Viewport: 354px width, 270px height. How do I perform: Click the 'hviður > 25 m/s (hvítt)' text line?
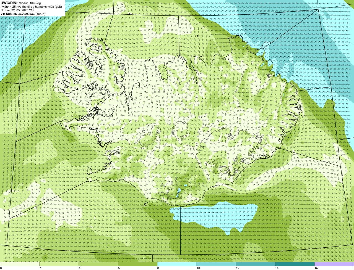click(31, 7)
